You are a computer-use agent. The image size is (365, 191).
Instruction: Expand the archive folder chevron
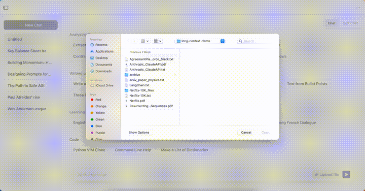pos(175,75)
